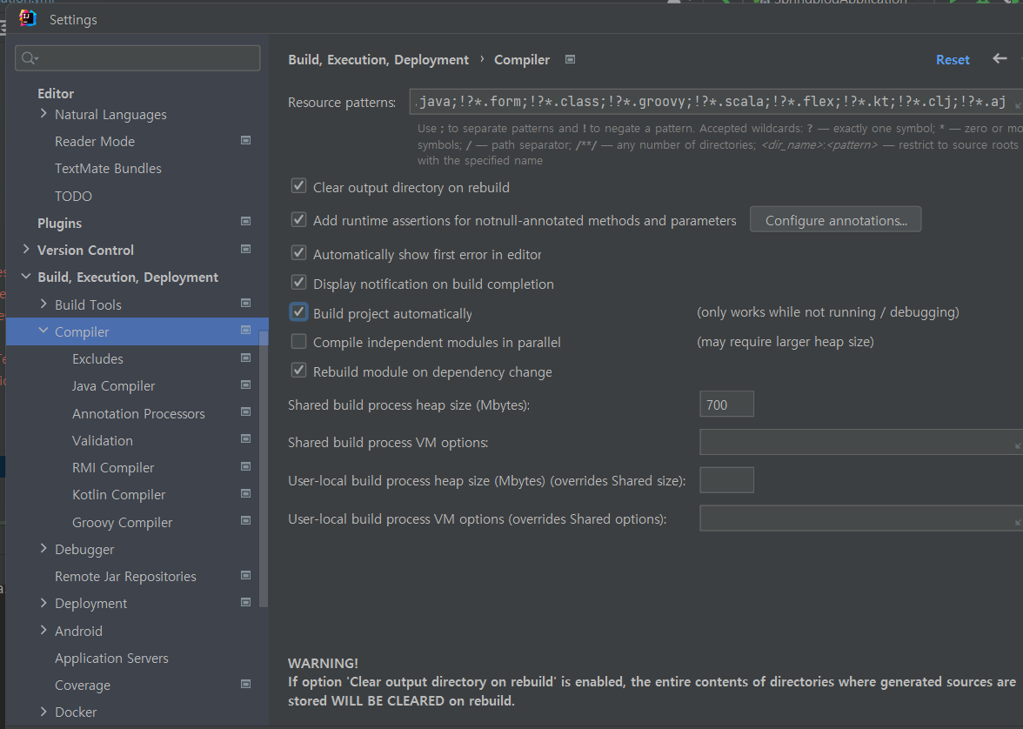Click the IntelliJ logo in the Settings title bar
The width and height of the screenshot is (1023, 729).
point(28,18)
